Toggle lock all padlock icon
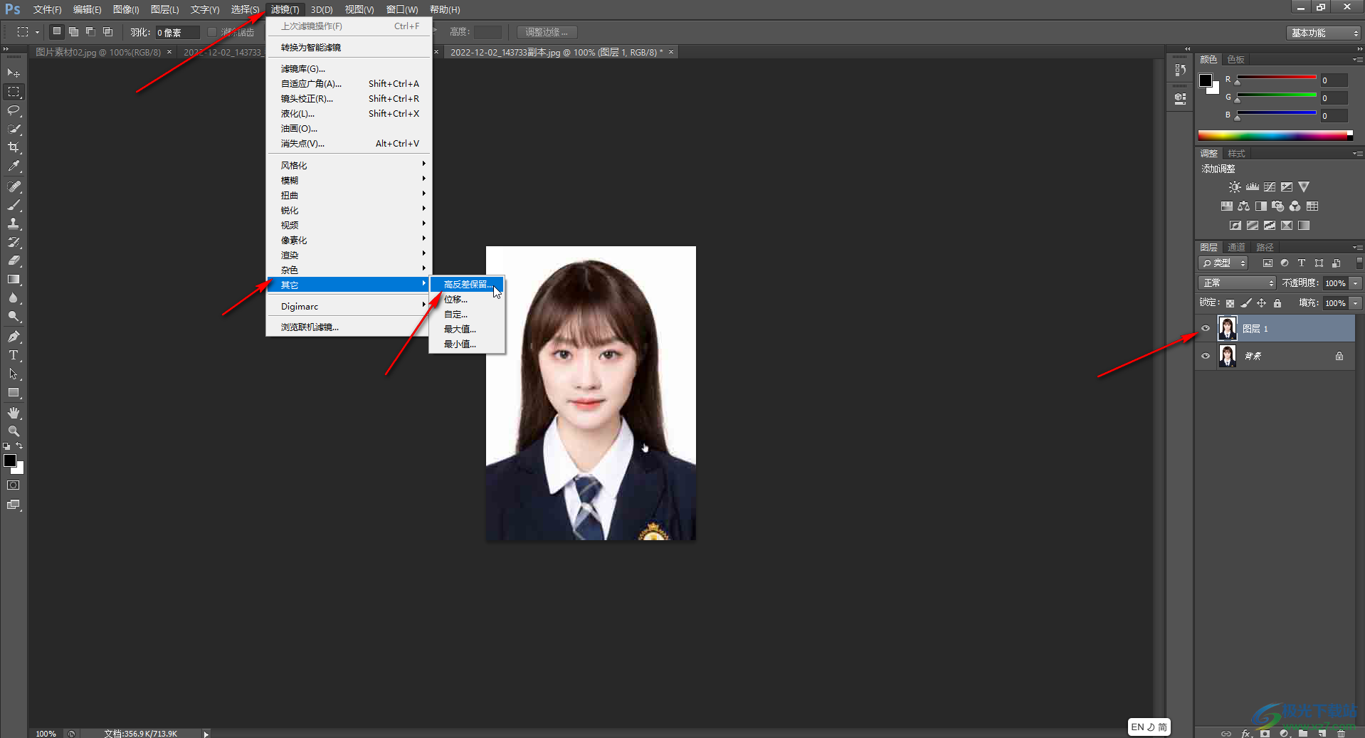The height and width of the screenshot is (738, 1365). point(1277,303)
